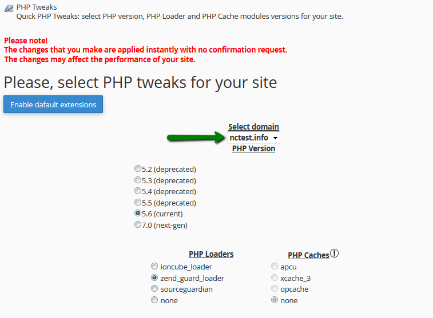
Task: Choose PHP 7.0 (next-gen) version
Action: click(137, 224)
